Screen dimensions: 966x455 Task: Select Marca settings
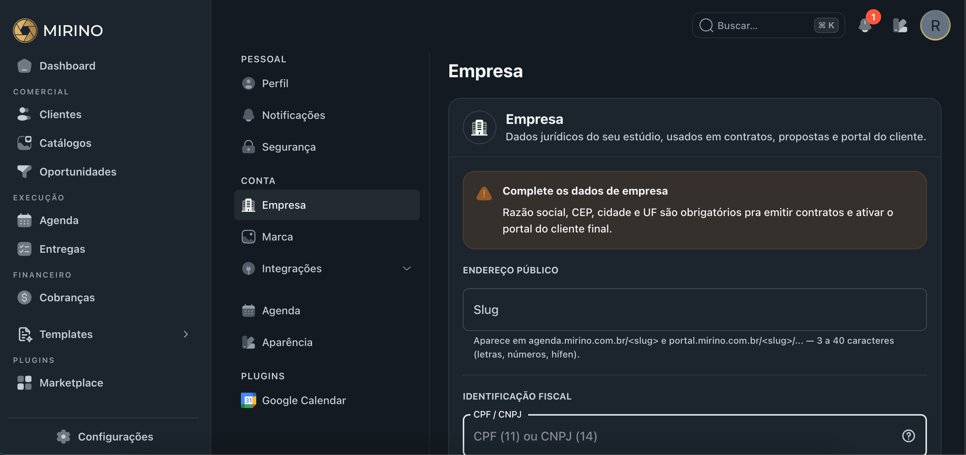pos(327,237)
